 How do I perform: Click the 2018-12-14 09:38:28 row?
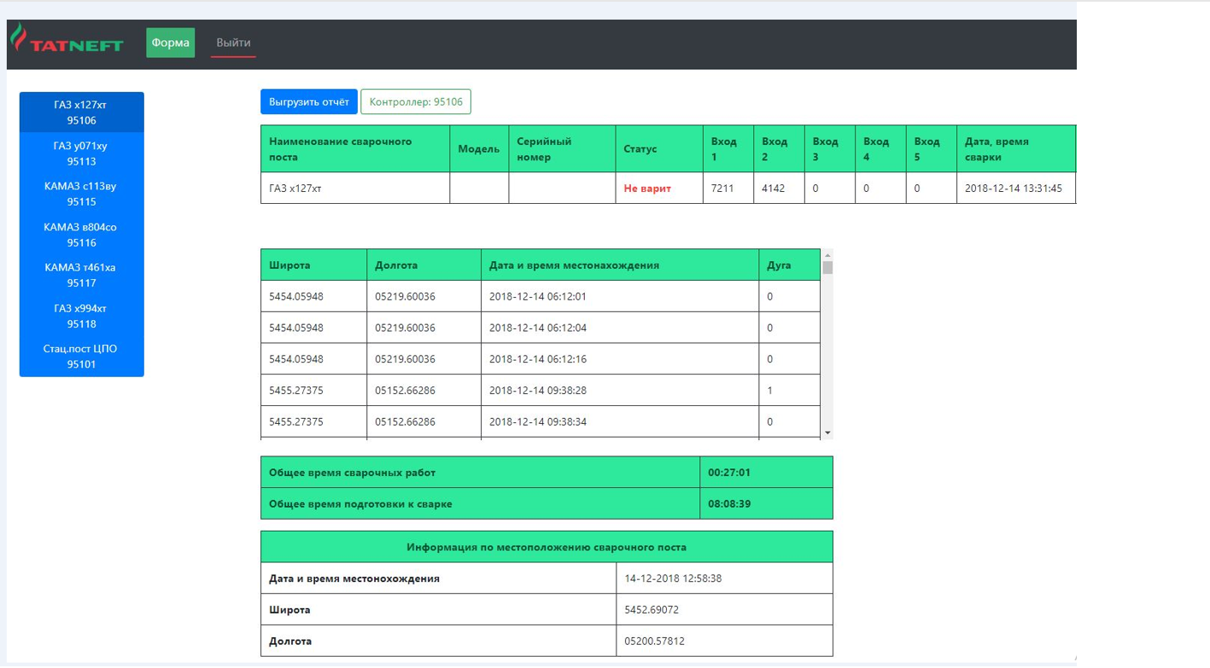point(541,391)
